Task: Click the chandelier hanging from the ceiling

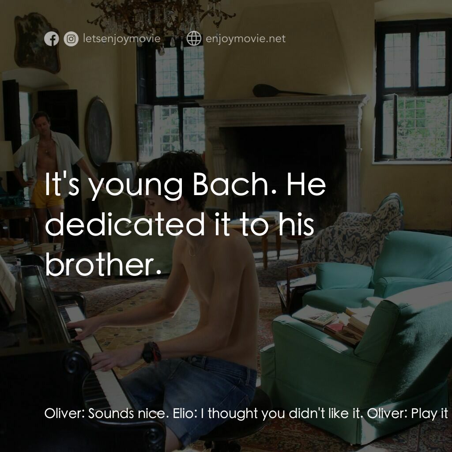Action: [x=162, y=20]
